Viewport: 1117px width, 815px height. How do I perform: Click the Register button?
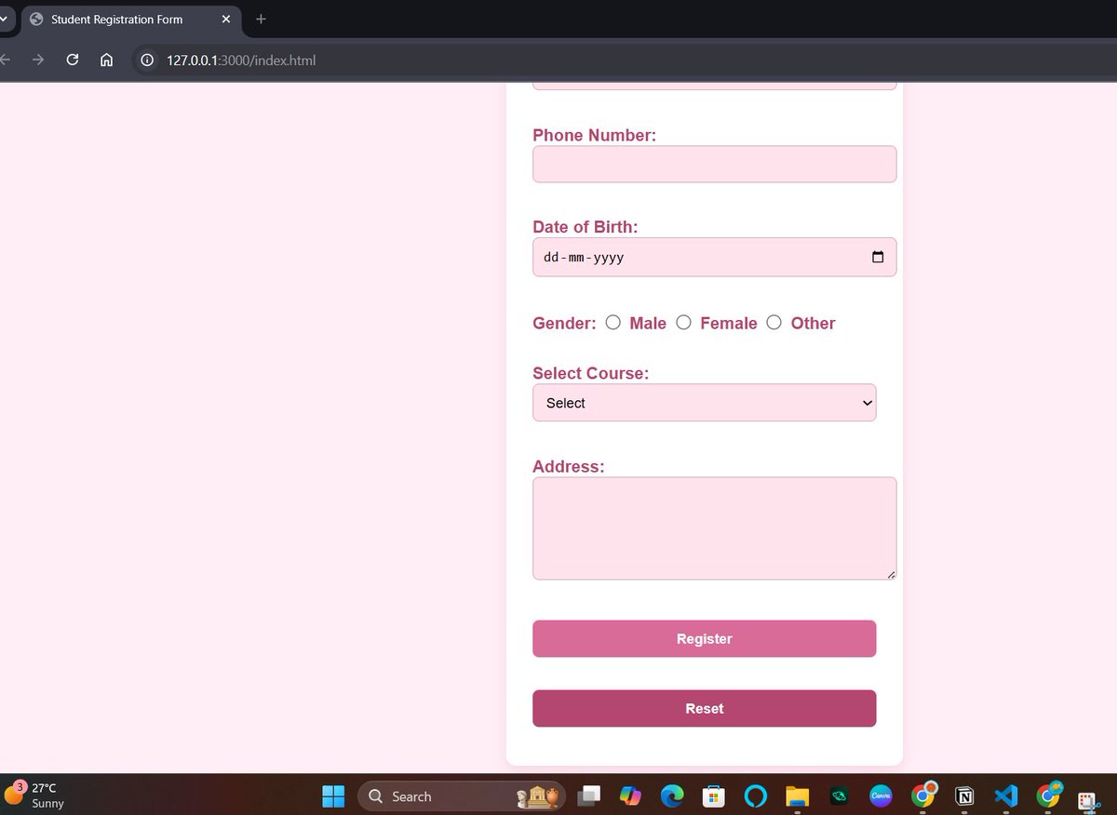pos(704,638)
